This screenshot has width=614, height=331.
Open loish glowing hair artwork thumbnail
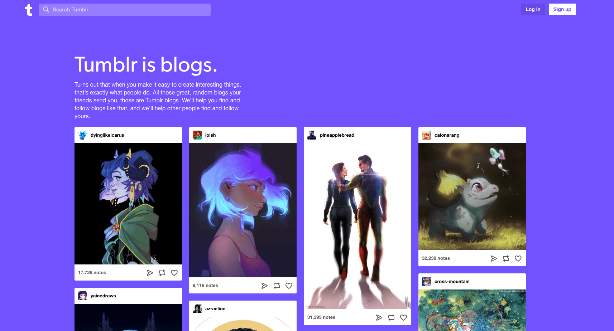click(x=243, y=210)
